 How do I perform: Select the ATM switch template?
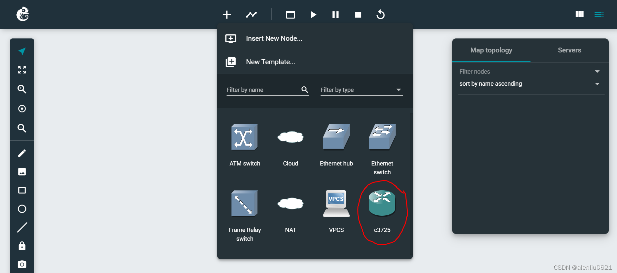click(245, 145)
